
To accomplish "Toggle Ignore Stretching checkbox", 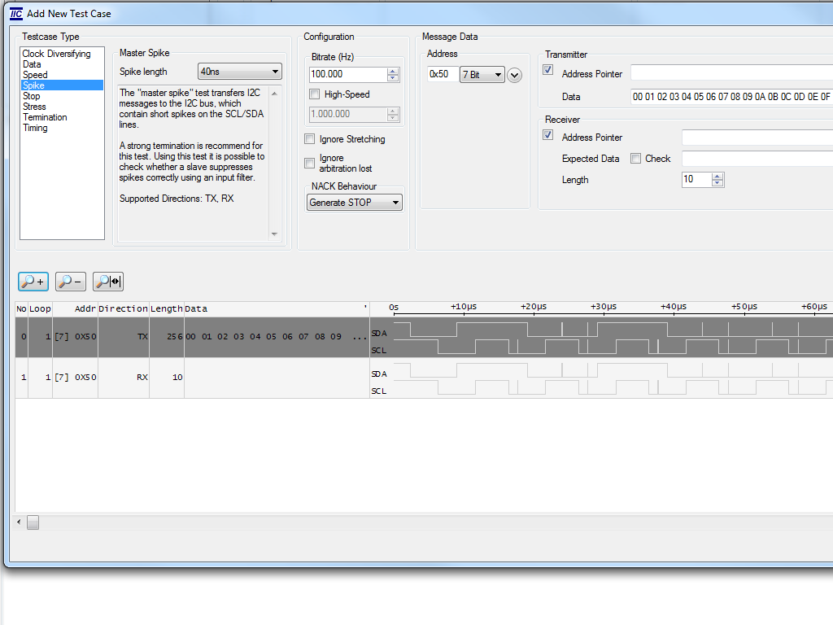I will 310,139.
